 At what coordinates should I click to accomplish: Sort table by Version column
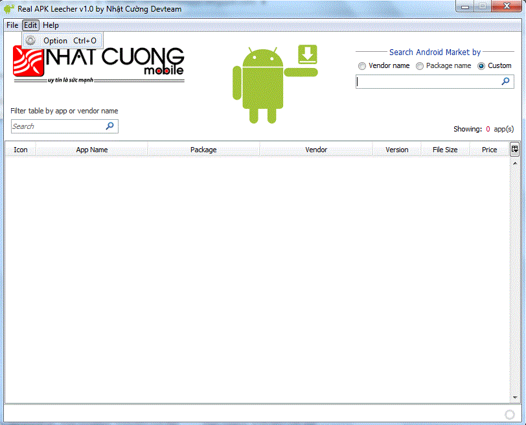pyautogui.click(x=397, y=150)
